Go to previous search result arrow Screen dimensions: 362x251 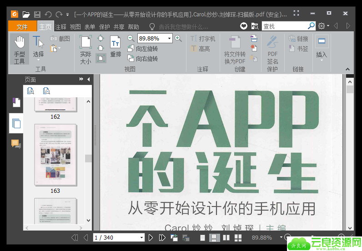[336, 26]
